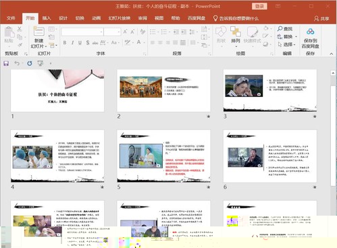This screenshot has width=337, height=248.
Task: Open Font Color A picker
Action: pos(140,42)
